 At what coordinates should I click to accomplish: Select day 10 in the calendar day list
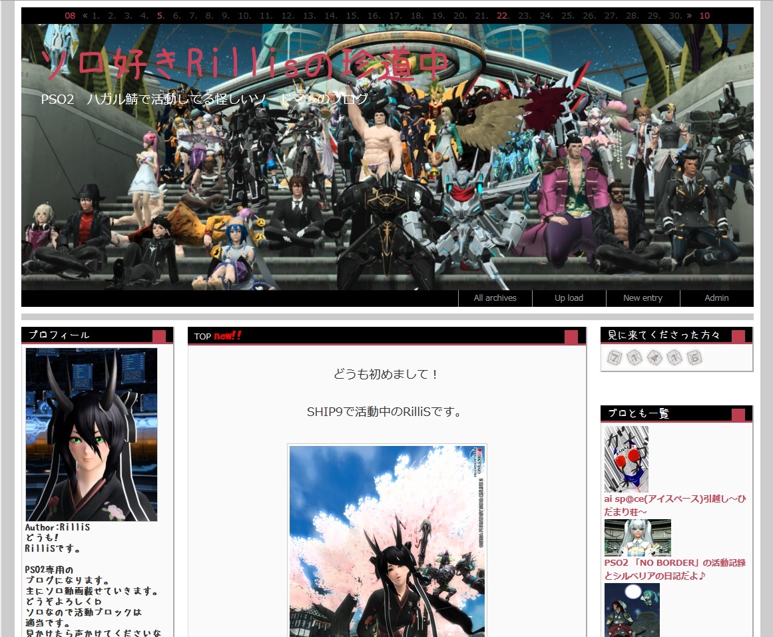tap(244, 16)
